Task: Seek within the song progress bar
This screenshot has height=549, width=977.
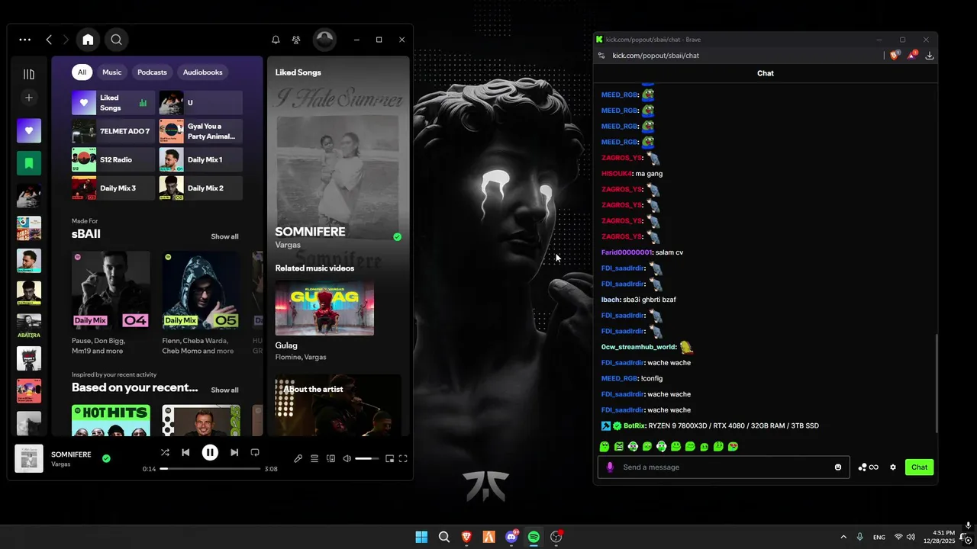Action: [x=210, y=469]
